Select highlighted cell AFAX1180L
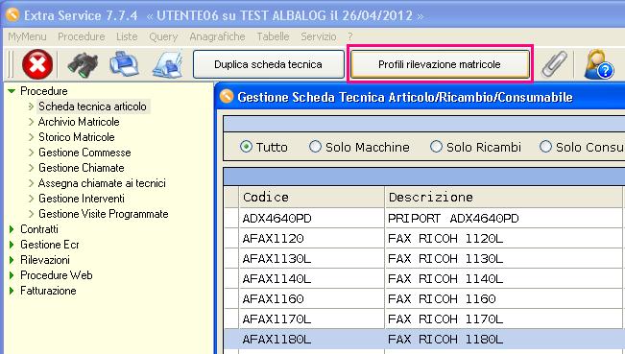The width and height of the screenshot is (625, 354). coord(312,340)
